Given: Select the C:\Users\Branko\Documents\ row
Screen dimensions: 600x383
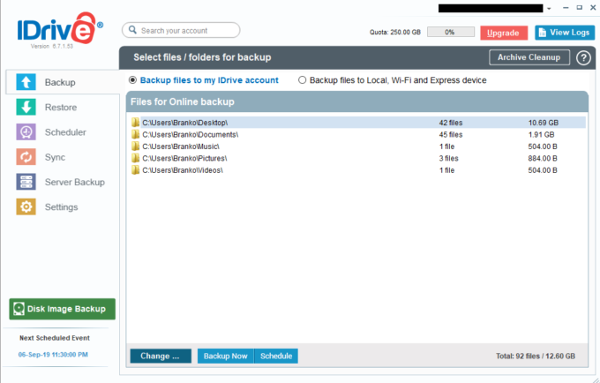Looking at the screenshot, I should pos(358,134).
